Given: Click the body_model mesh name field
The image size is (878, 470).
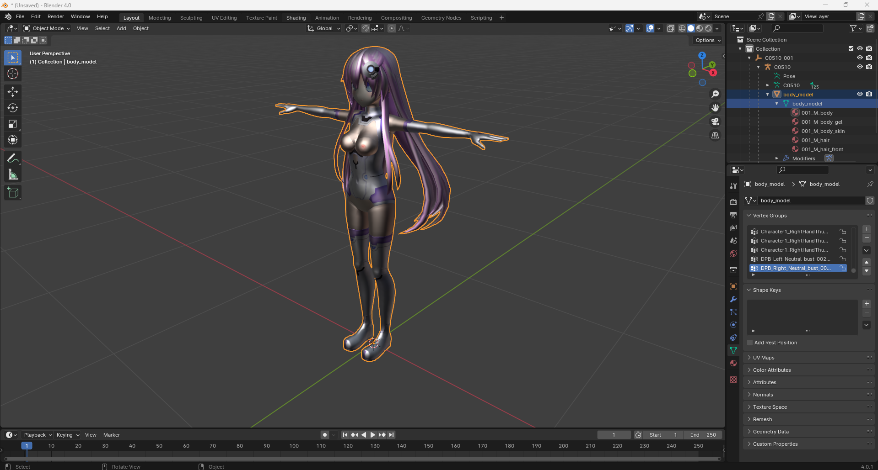Looking at the screenshot, I should tap(811, 201).
